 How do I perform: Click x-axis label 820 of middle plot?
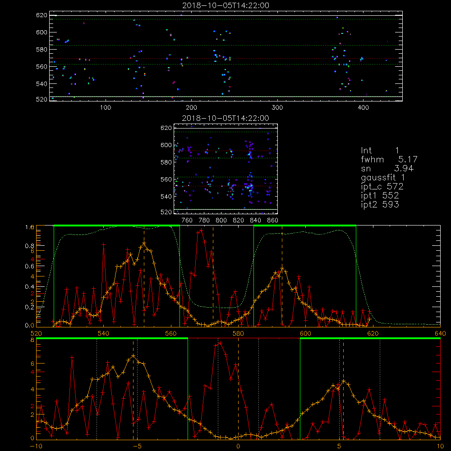[239, 221]
